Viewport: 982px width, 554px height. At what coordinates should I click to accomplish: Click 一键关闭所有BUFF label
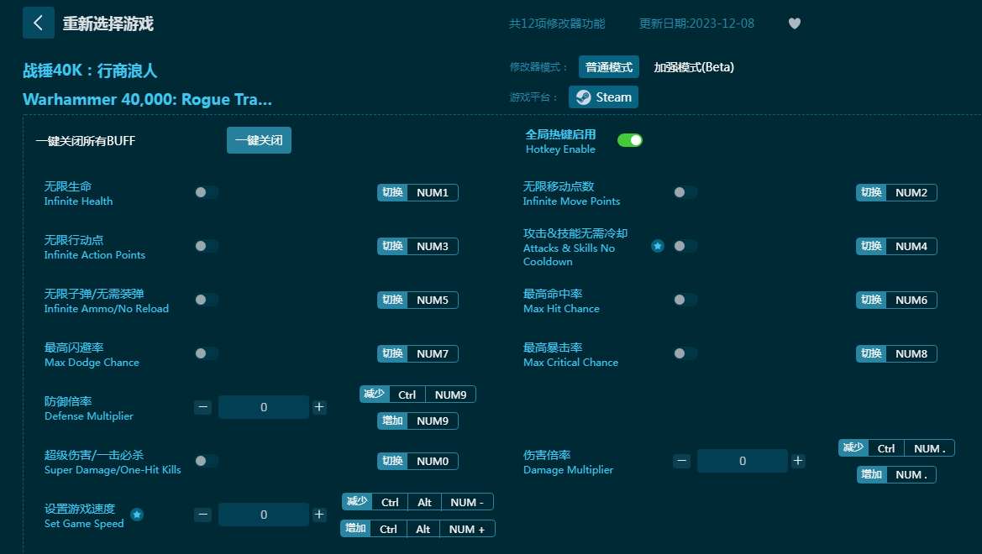[x=86, y=141]
